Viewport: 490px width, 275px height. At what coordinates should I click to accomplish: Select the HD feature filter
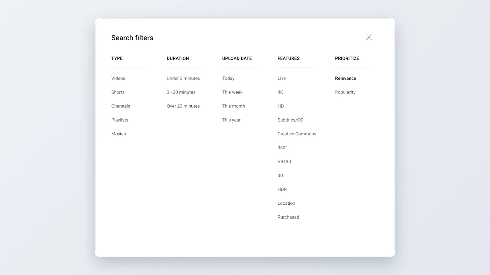(281, 106)
